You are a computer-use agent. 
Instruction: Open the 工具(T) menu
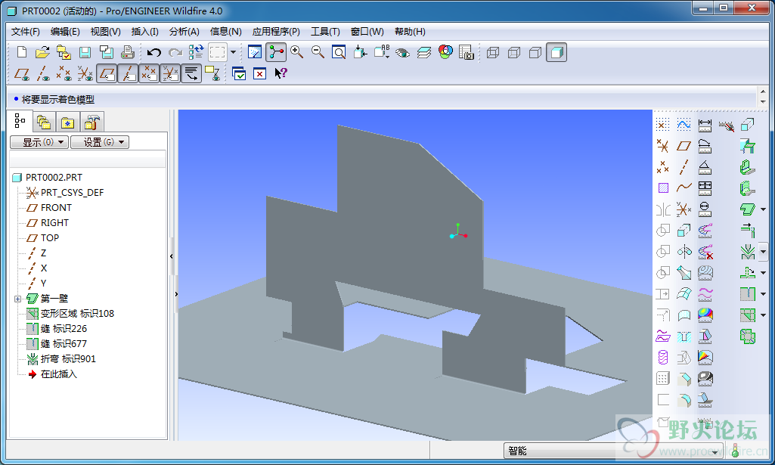click(325, 32)
